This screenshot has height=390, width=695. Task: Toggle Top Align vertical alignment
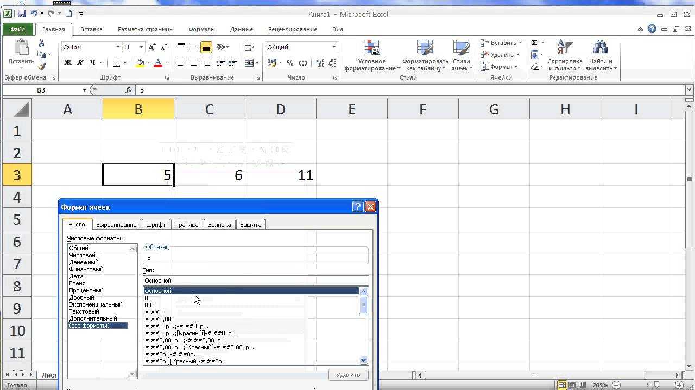(181, 47)
